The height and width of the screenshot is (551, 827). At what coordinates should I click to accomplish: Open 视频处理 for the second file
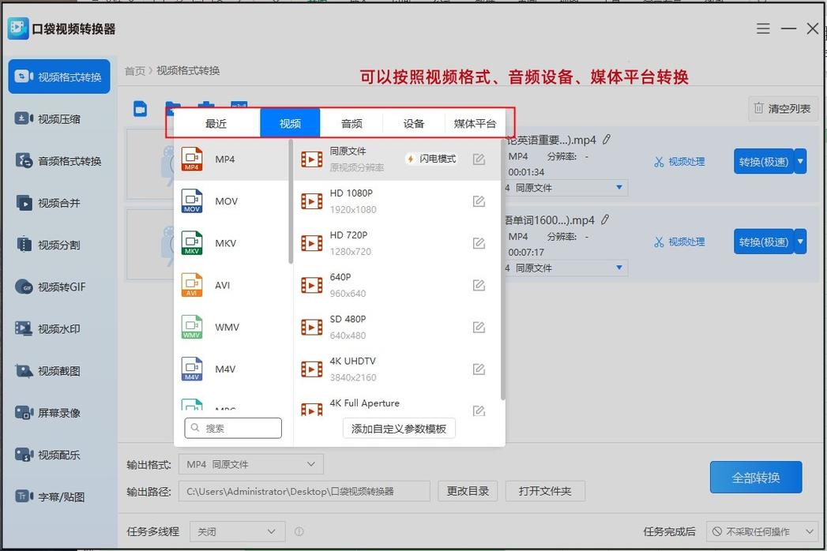coord(680,242)
